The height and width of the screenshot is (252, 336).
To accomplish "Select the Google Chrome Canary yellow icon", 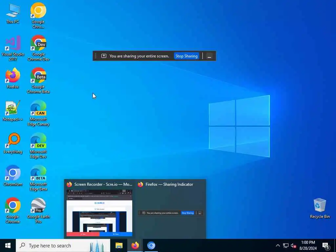I will pos(38,16).
